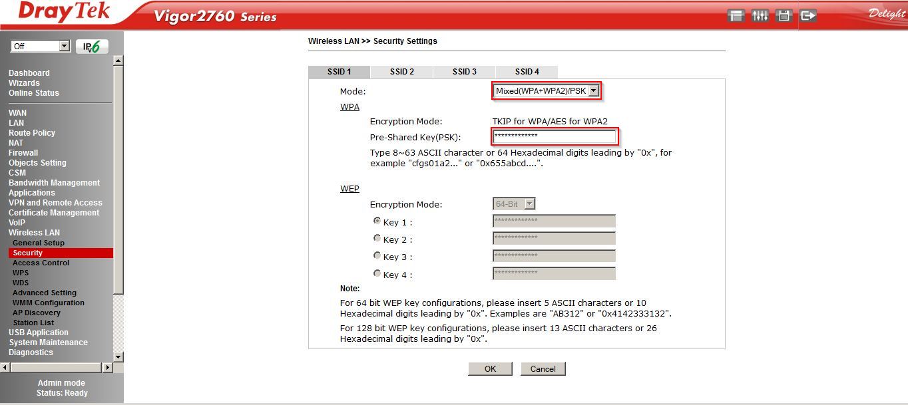Image resolution: width=908 pixels, height=405 pixels.
Task: Open the sliders settings icon in header
Action: coord(760,16)
